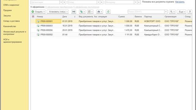Clear the Организация filter
The height and width of the screenshot is (110, 196).
[x=64, y=2]
